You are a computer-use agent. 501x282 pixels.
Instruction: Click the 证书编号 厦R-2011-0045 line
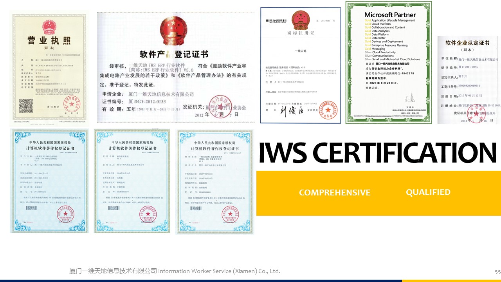click(464, 68)
